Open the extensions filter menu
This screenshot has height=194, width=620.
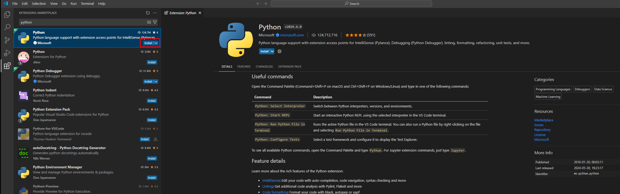pos(155,22)
